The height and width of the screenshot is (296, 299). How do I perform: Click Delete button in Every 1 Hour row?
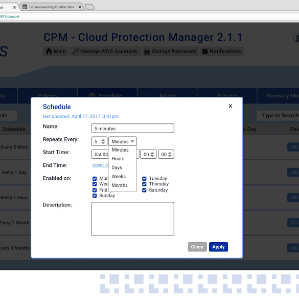(293, 198)
